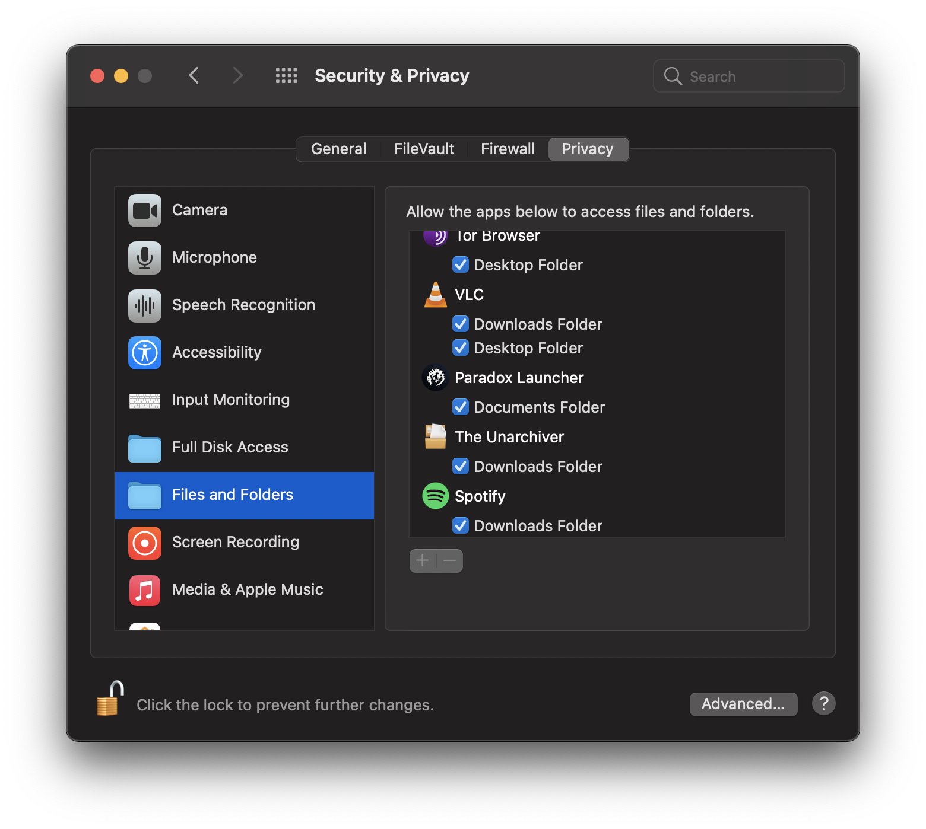Switch to the Firewall tab
This screenshot has width=926, height=829.
[x=508, y=149]
